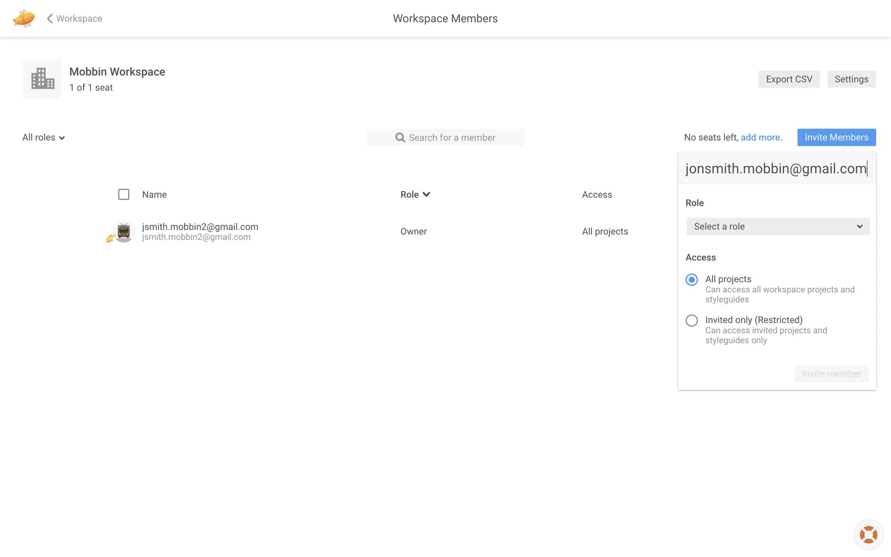Click the magnifier search icon
This screenshot has width=891, height=557.
400,137
